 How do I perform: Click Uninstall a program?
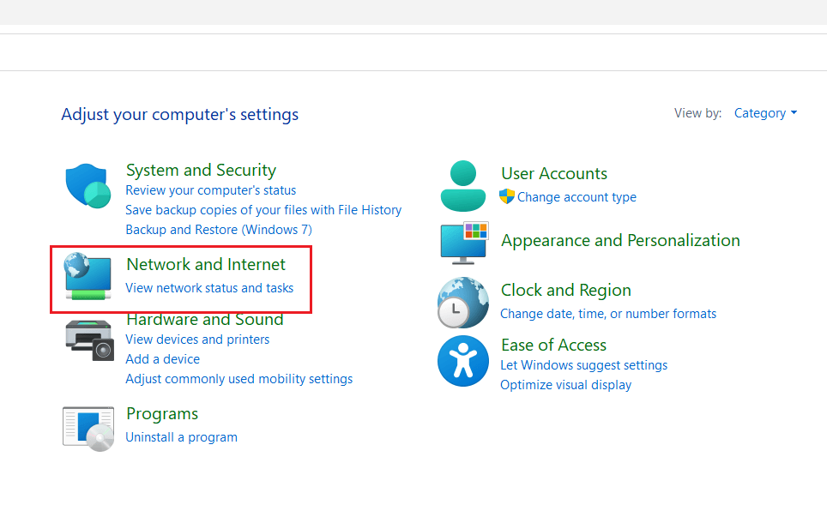tap(181, 436)
